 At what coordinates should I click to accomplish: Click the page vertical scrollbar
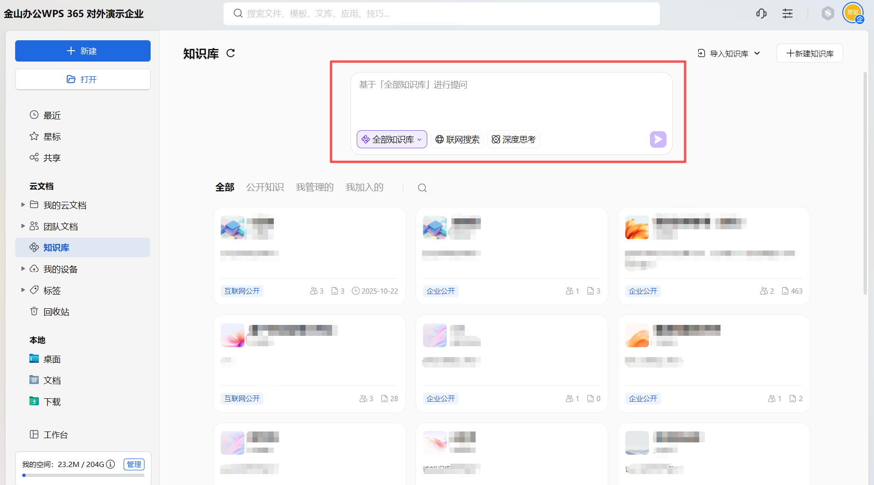(x=865, y=183)
